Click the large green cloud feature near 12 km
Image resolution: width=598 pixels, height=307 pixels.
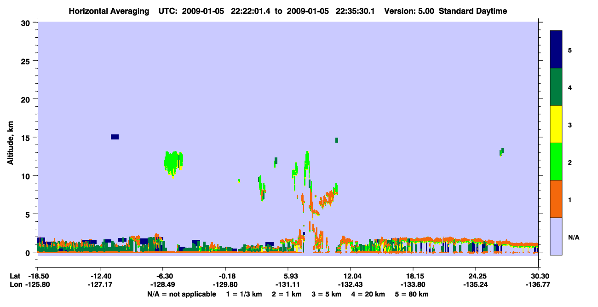click(x=173, y=163)
